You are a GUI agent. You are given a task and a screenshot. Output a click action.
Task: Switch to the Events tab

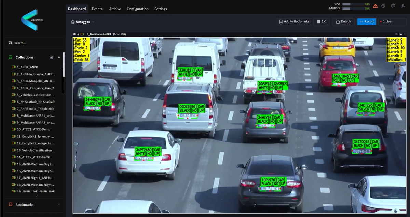pos(97,9)
